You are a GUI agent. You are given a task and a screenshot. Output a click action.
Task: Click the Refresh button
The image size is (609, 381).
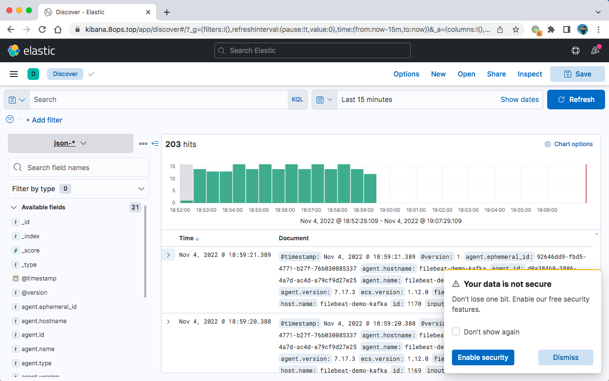[576, 100]
